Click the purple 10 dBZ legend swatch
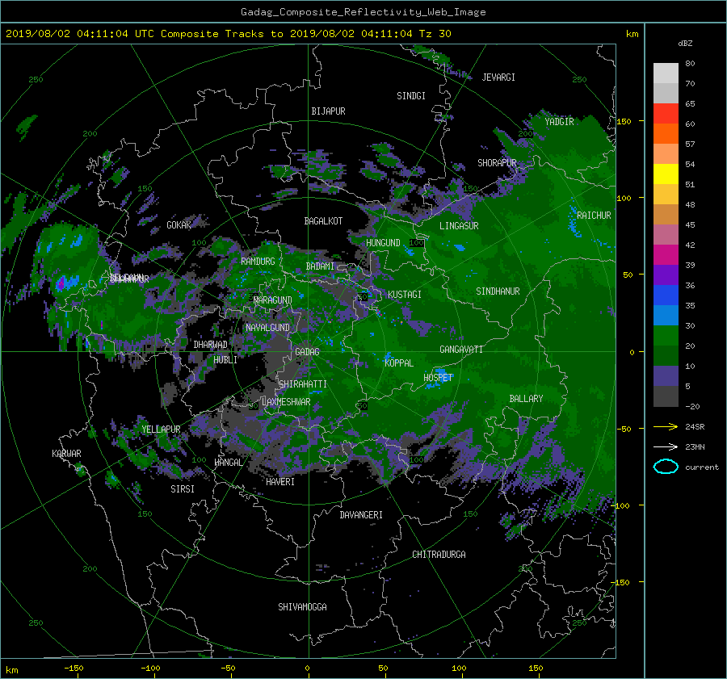The height and width of the screenshot is (679, 727). [x=666, y=376]
